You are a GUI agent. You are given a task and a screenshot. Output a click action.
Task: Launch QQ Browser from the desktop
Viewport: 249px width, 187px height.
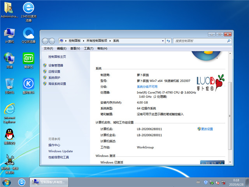click(28, 35)
